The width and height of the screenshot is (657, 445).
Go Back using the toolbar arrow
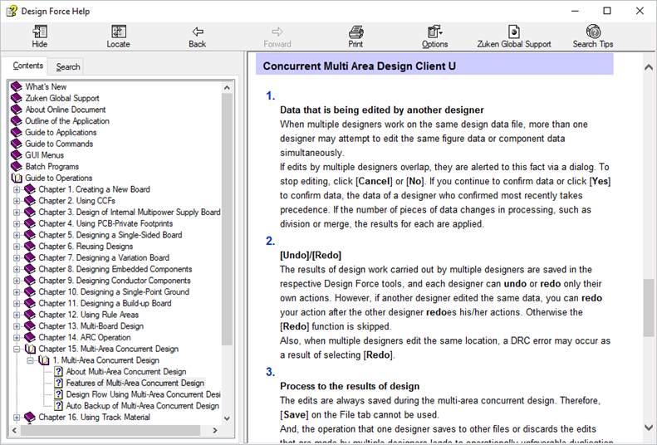(198, 37)
